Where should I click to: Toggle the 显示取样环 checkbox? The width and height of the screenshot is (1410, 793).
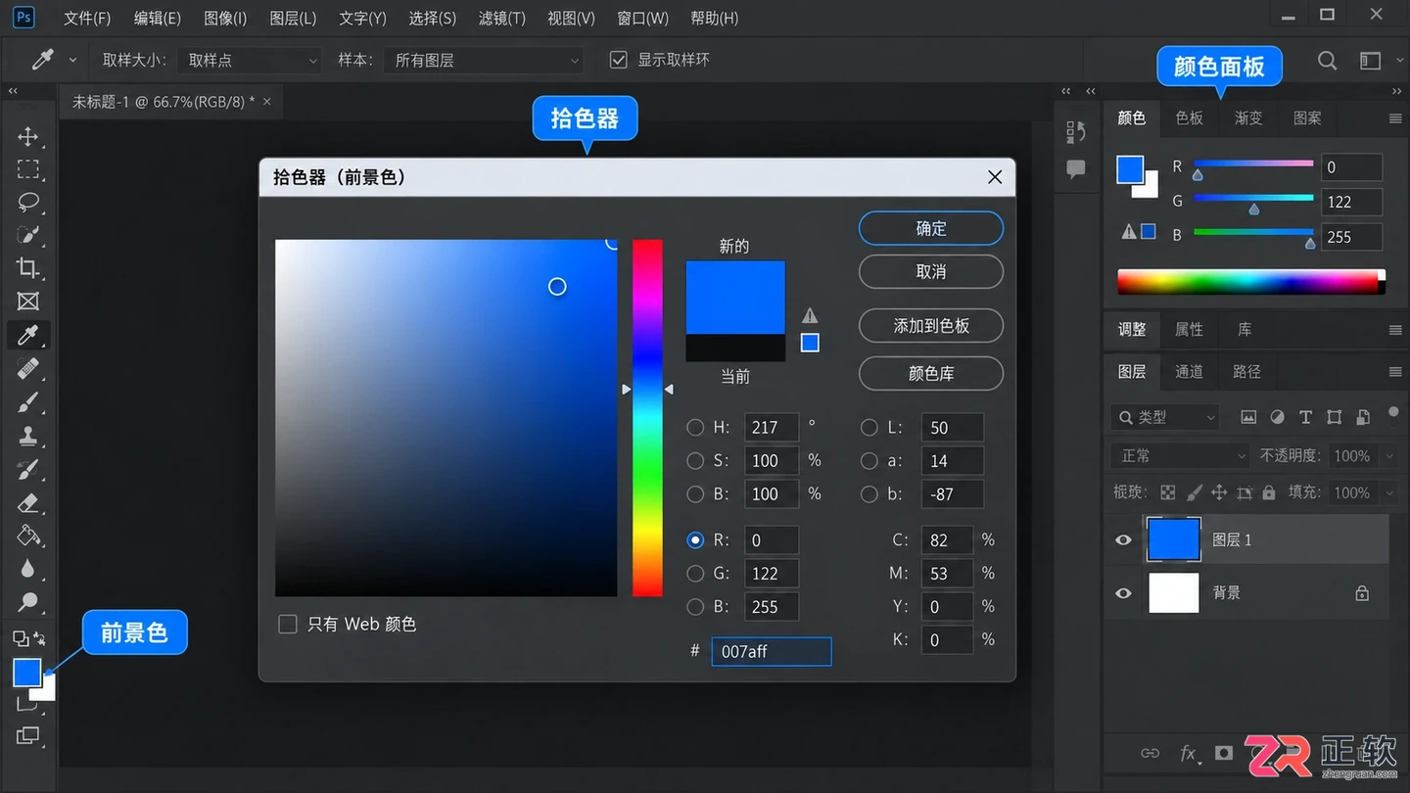[x=618, y=60]
